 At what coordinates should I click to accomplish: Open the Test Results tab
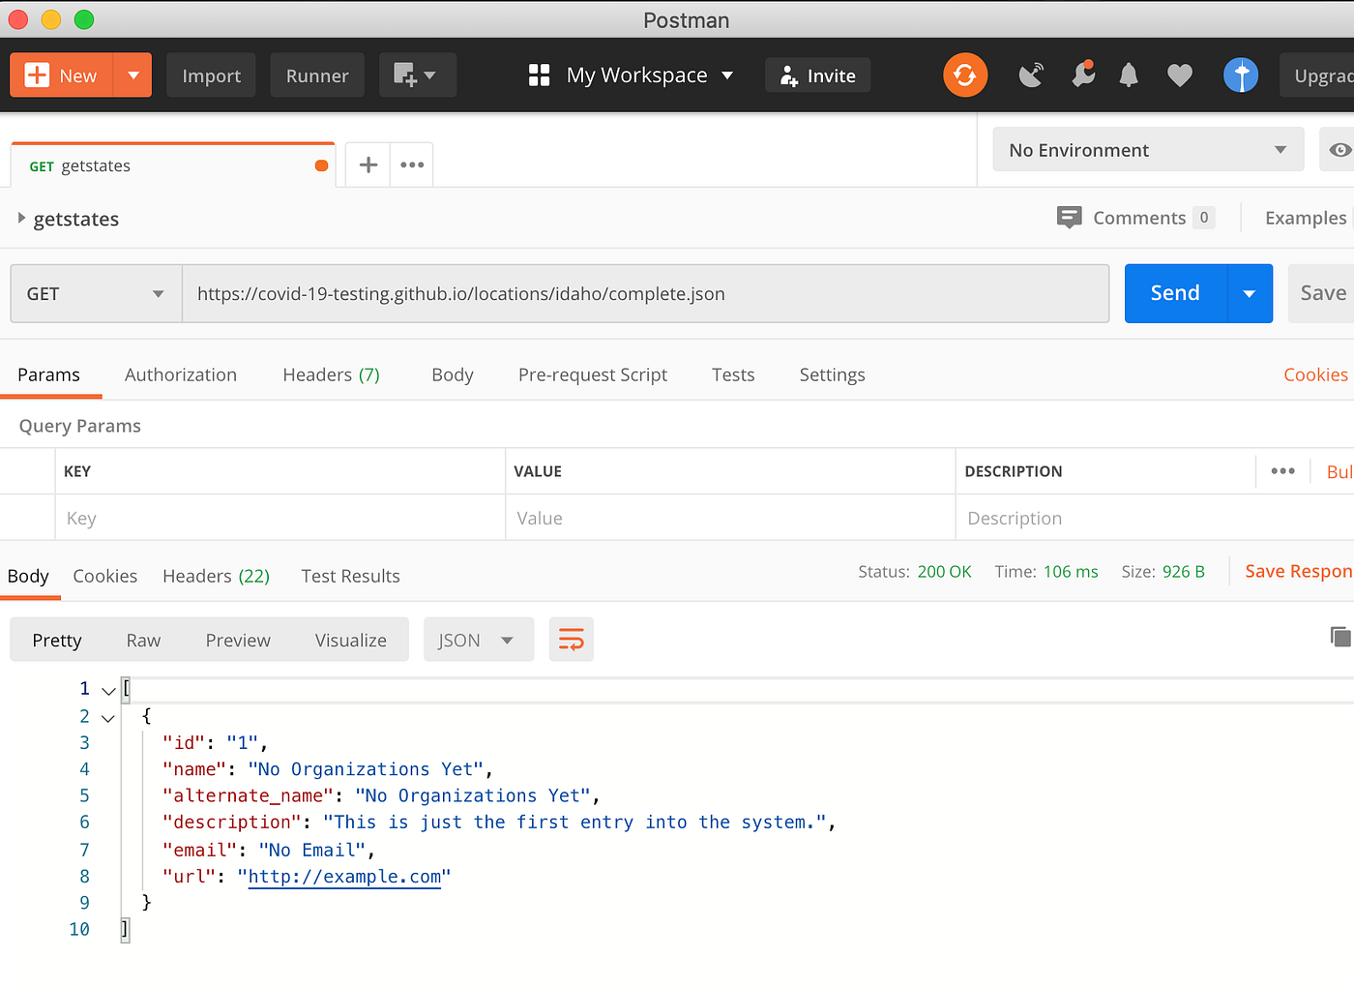[350, 576]
